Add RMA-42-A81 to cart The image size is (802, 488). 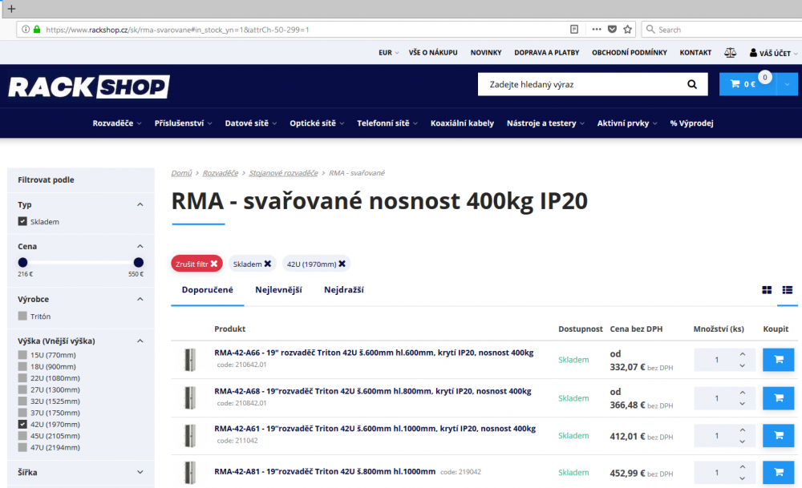pos(778,473)
